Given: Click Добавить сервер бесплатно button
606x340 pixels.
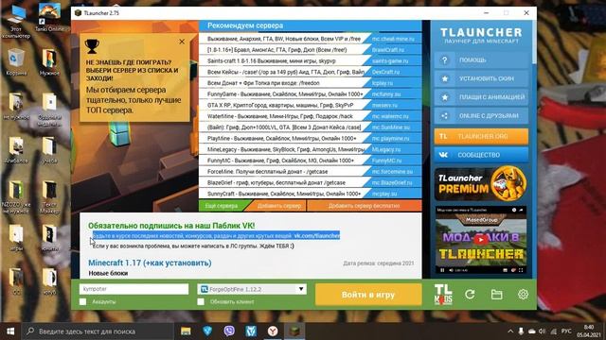Looking at the screenshot, I should [x=364, y=206].
